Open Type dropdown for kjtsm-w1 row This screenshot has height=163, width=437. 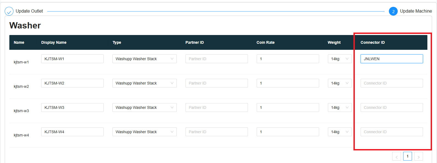pyautogui.click(x=145, y=59)
